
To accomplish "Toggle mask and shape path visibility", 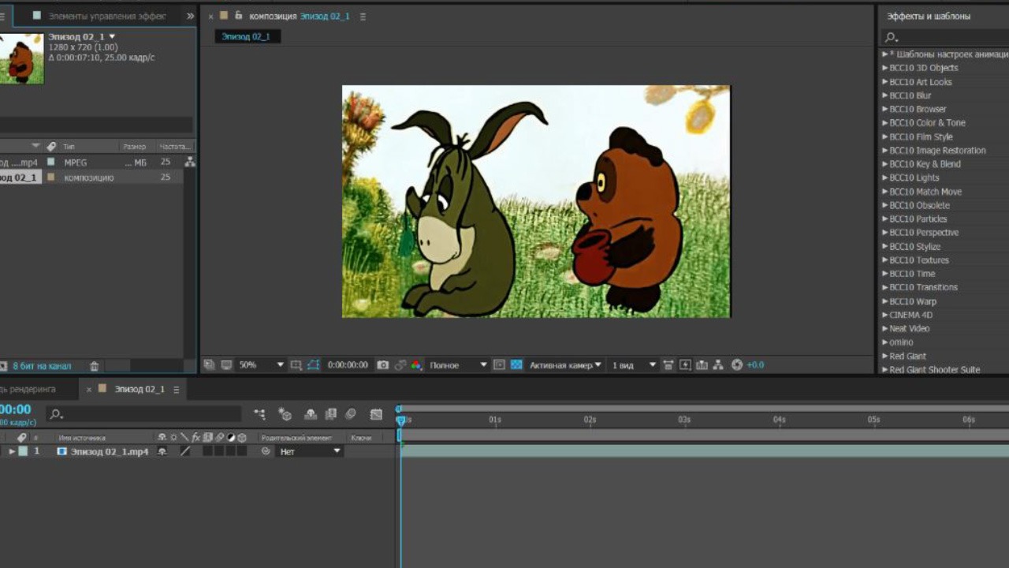I will coord(314,365).
